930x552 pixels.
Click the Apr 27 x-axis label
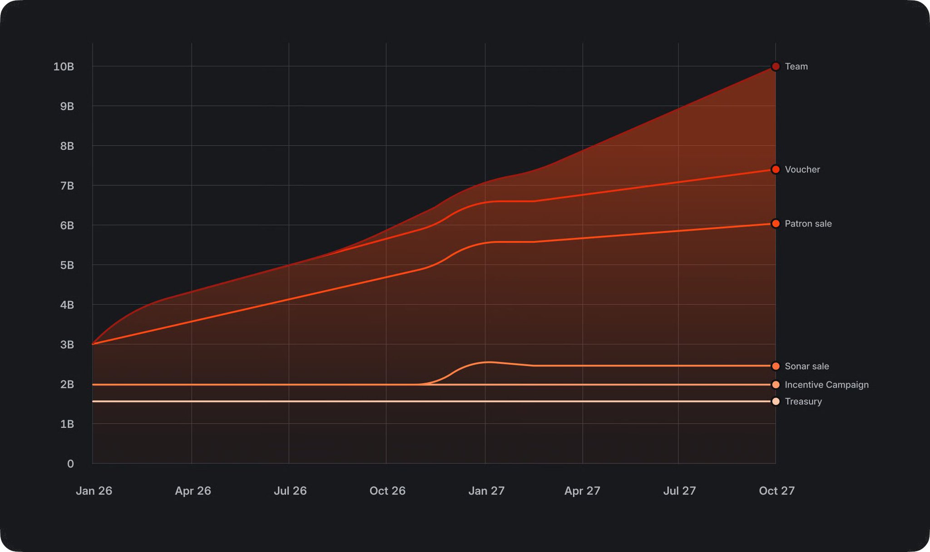click(582, 491)
